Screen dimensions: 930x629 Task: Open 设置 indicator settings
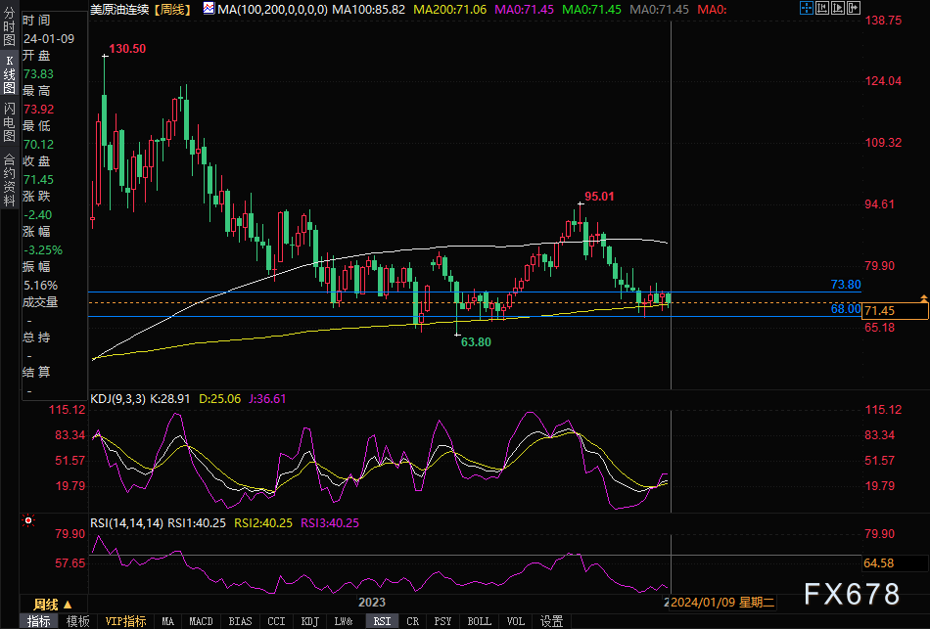(x=551, y=621)
